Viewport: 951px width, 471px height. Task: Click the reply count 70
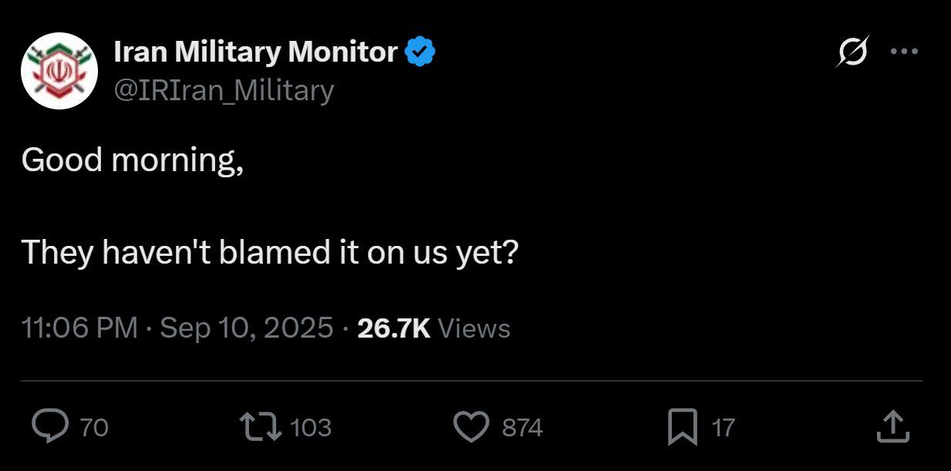click(94, 427)
